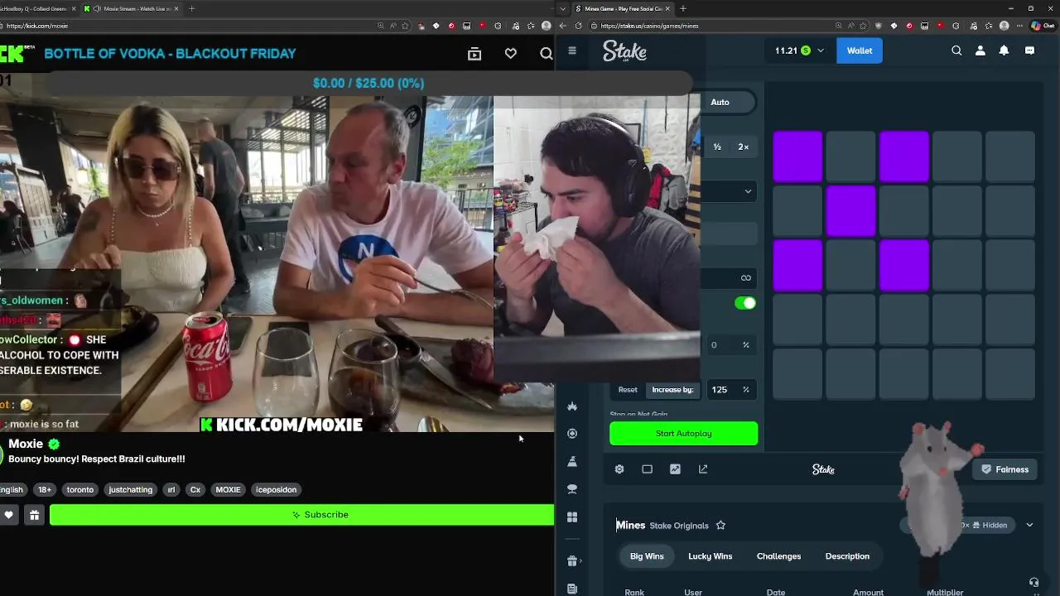Viewport: 1060px width, 596px height.
Task: Open live stats chart icon
Action: pos(675,469)
